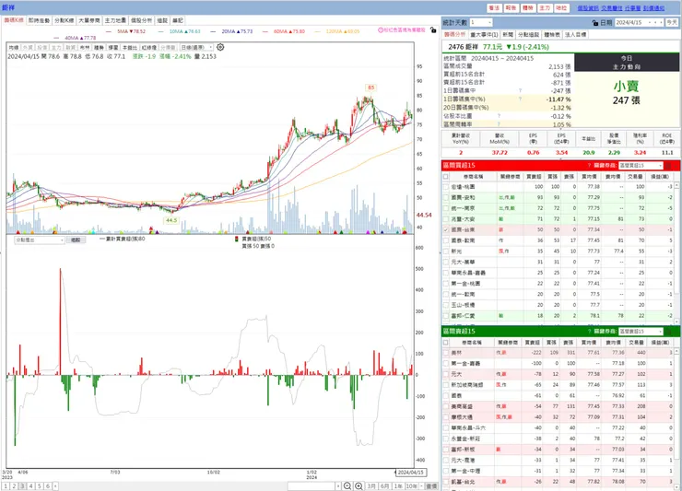
Task: Open chart settings gear icon
Action: pyautogui.click(x=220, y=47)
